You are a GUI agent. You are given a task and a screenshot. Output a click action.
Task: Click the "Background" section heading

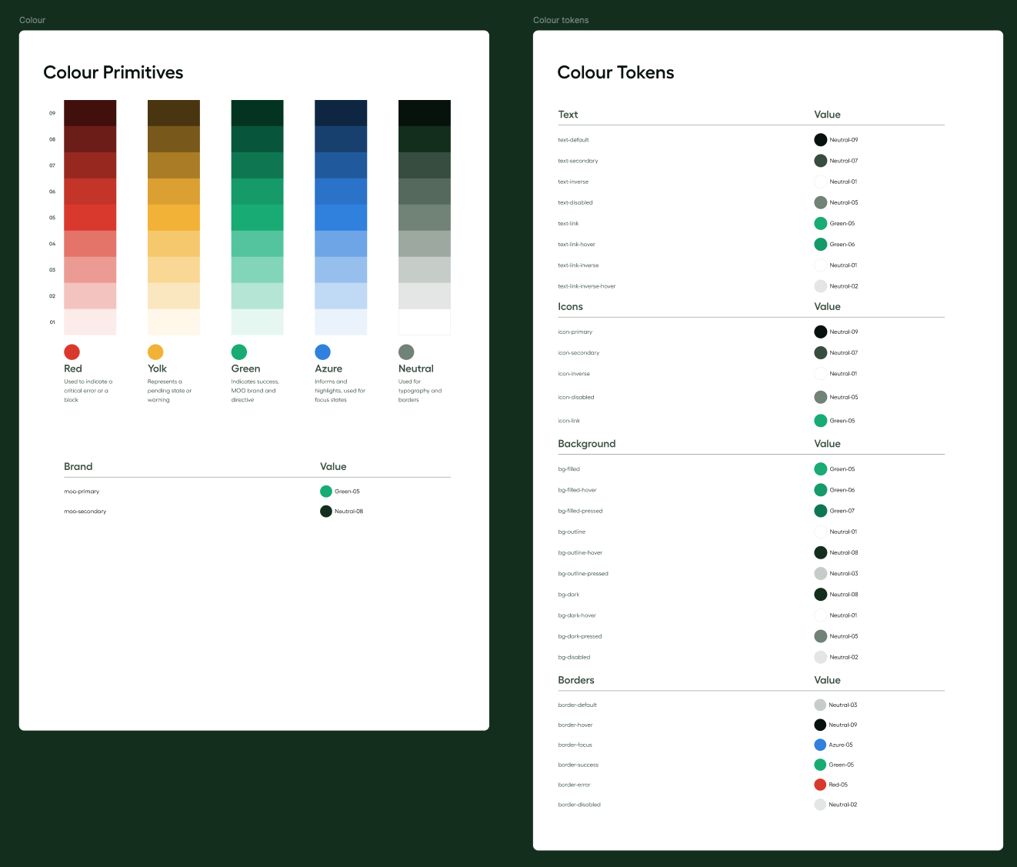[x=587, y=444]
